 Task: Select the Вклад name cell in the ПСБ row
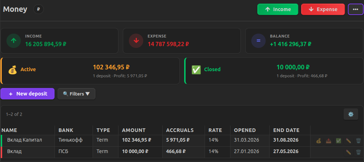[x=14, y=151]
